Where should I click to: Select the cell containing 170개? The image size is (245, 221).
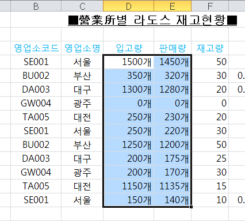tap(173, 172)
